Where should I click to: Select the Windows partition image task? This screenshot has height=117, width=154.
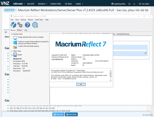coord(33,42)
